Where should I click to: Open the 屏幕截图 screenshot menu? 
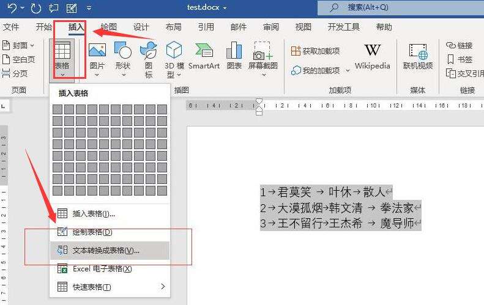[262, 60]
